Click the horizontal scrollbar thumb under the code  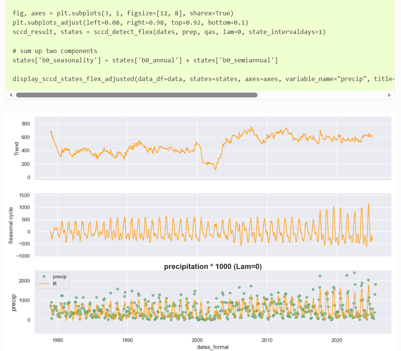[x=136, y=95]
